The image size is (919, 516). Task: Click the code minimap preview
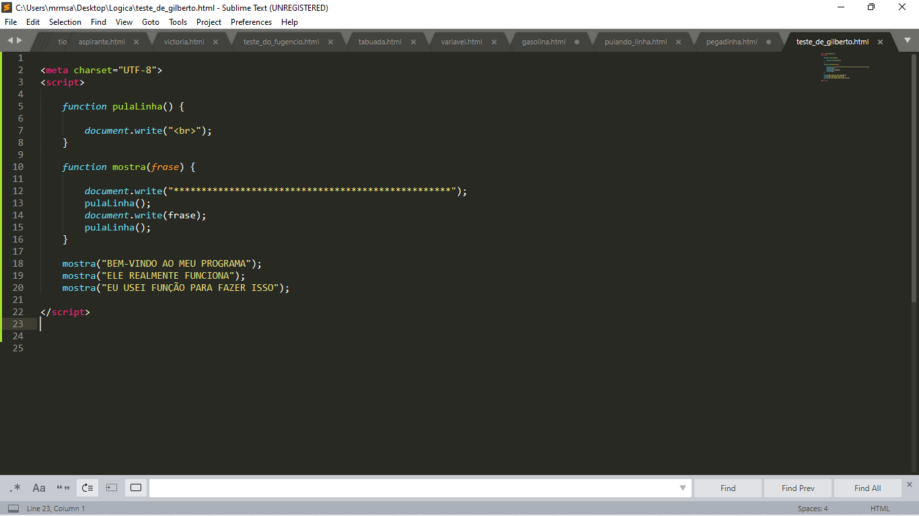846,67
